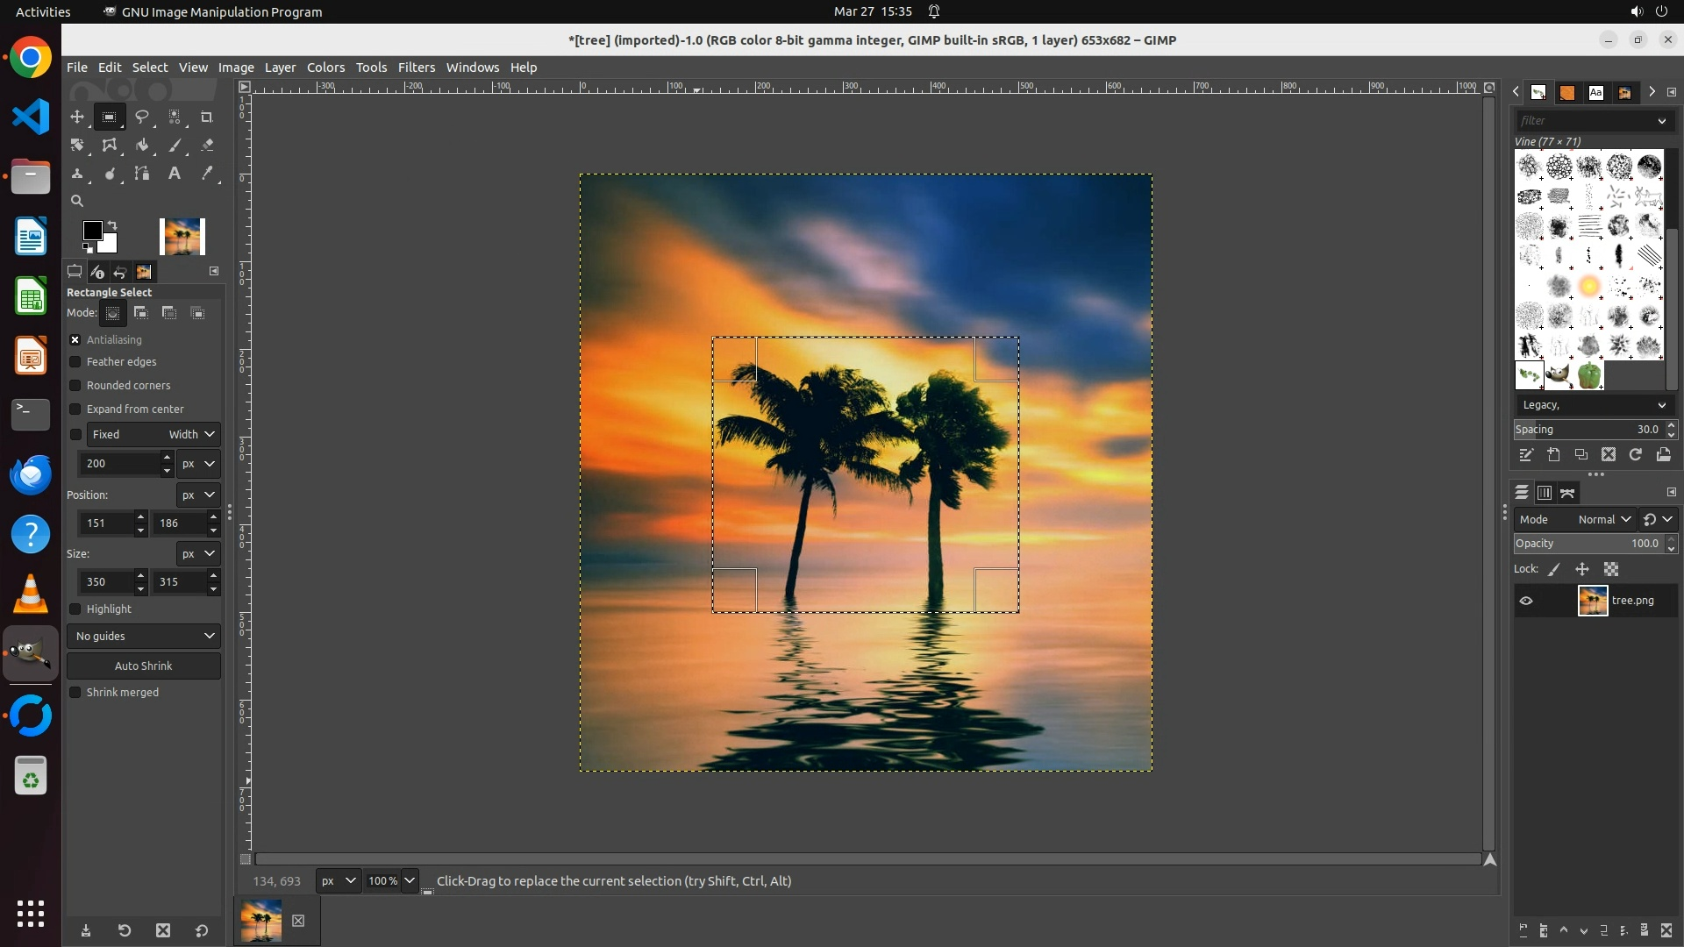Enable the Rounded corners option
This screenshot has height=947, width=1684.
[75, 386]
